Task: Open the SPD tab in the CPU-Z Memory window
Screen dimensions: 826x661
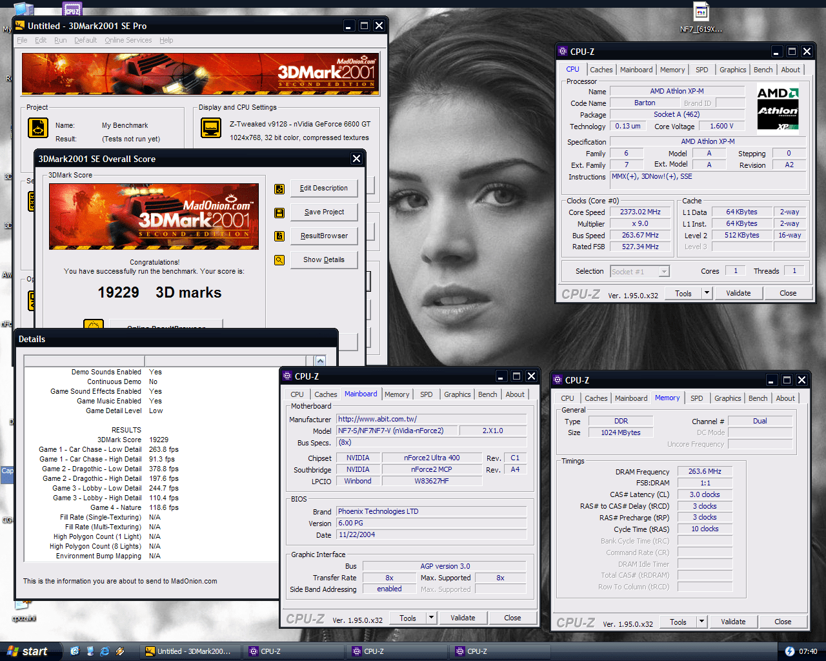Action: [x=697, y=398]
